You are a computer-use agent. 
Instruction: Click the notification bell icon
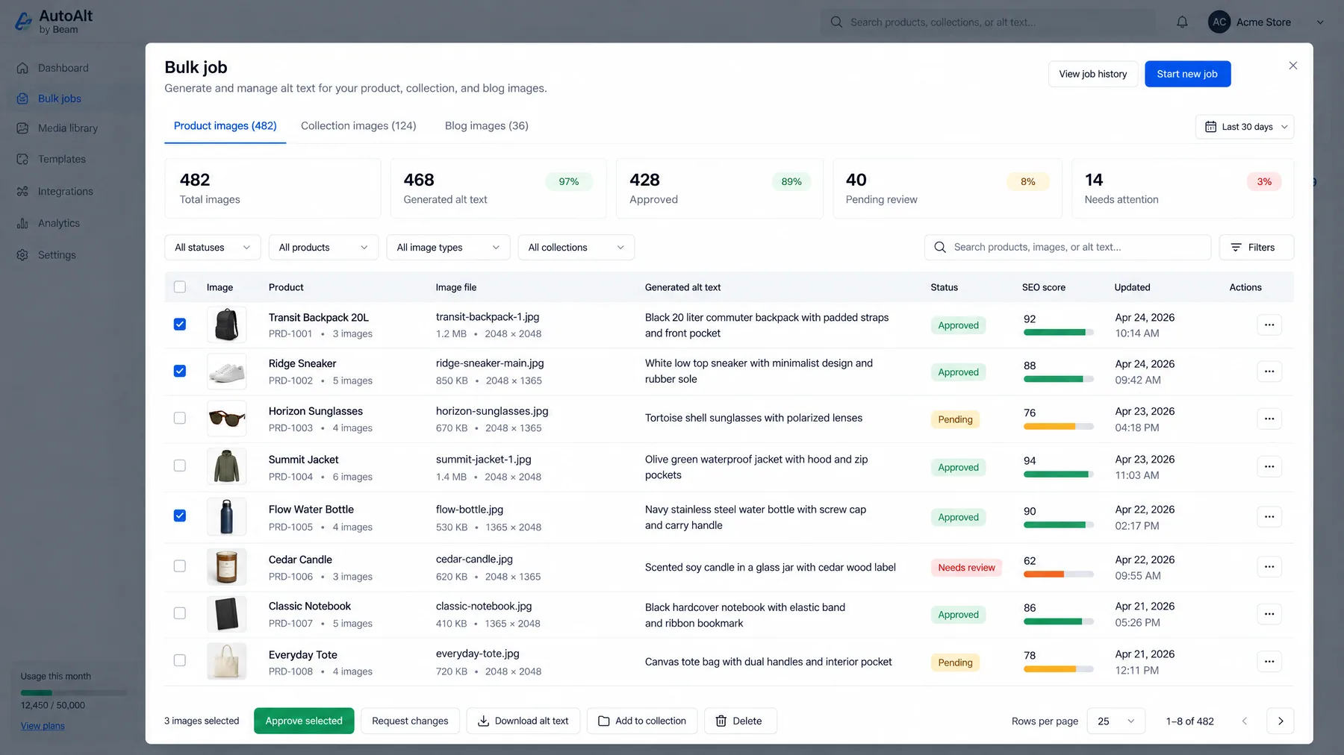click(x=1182, y=22)
